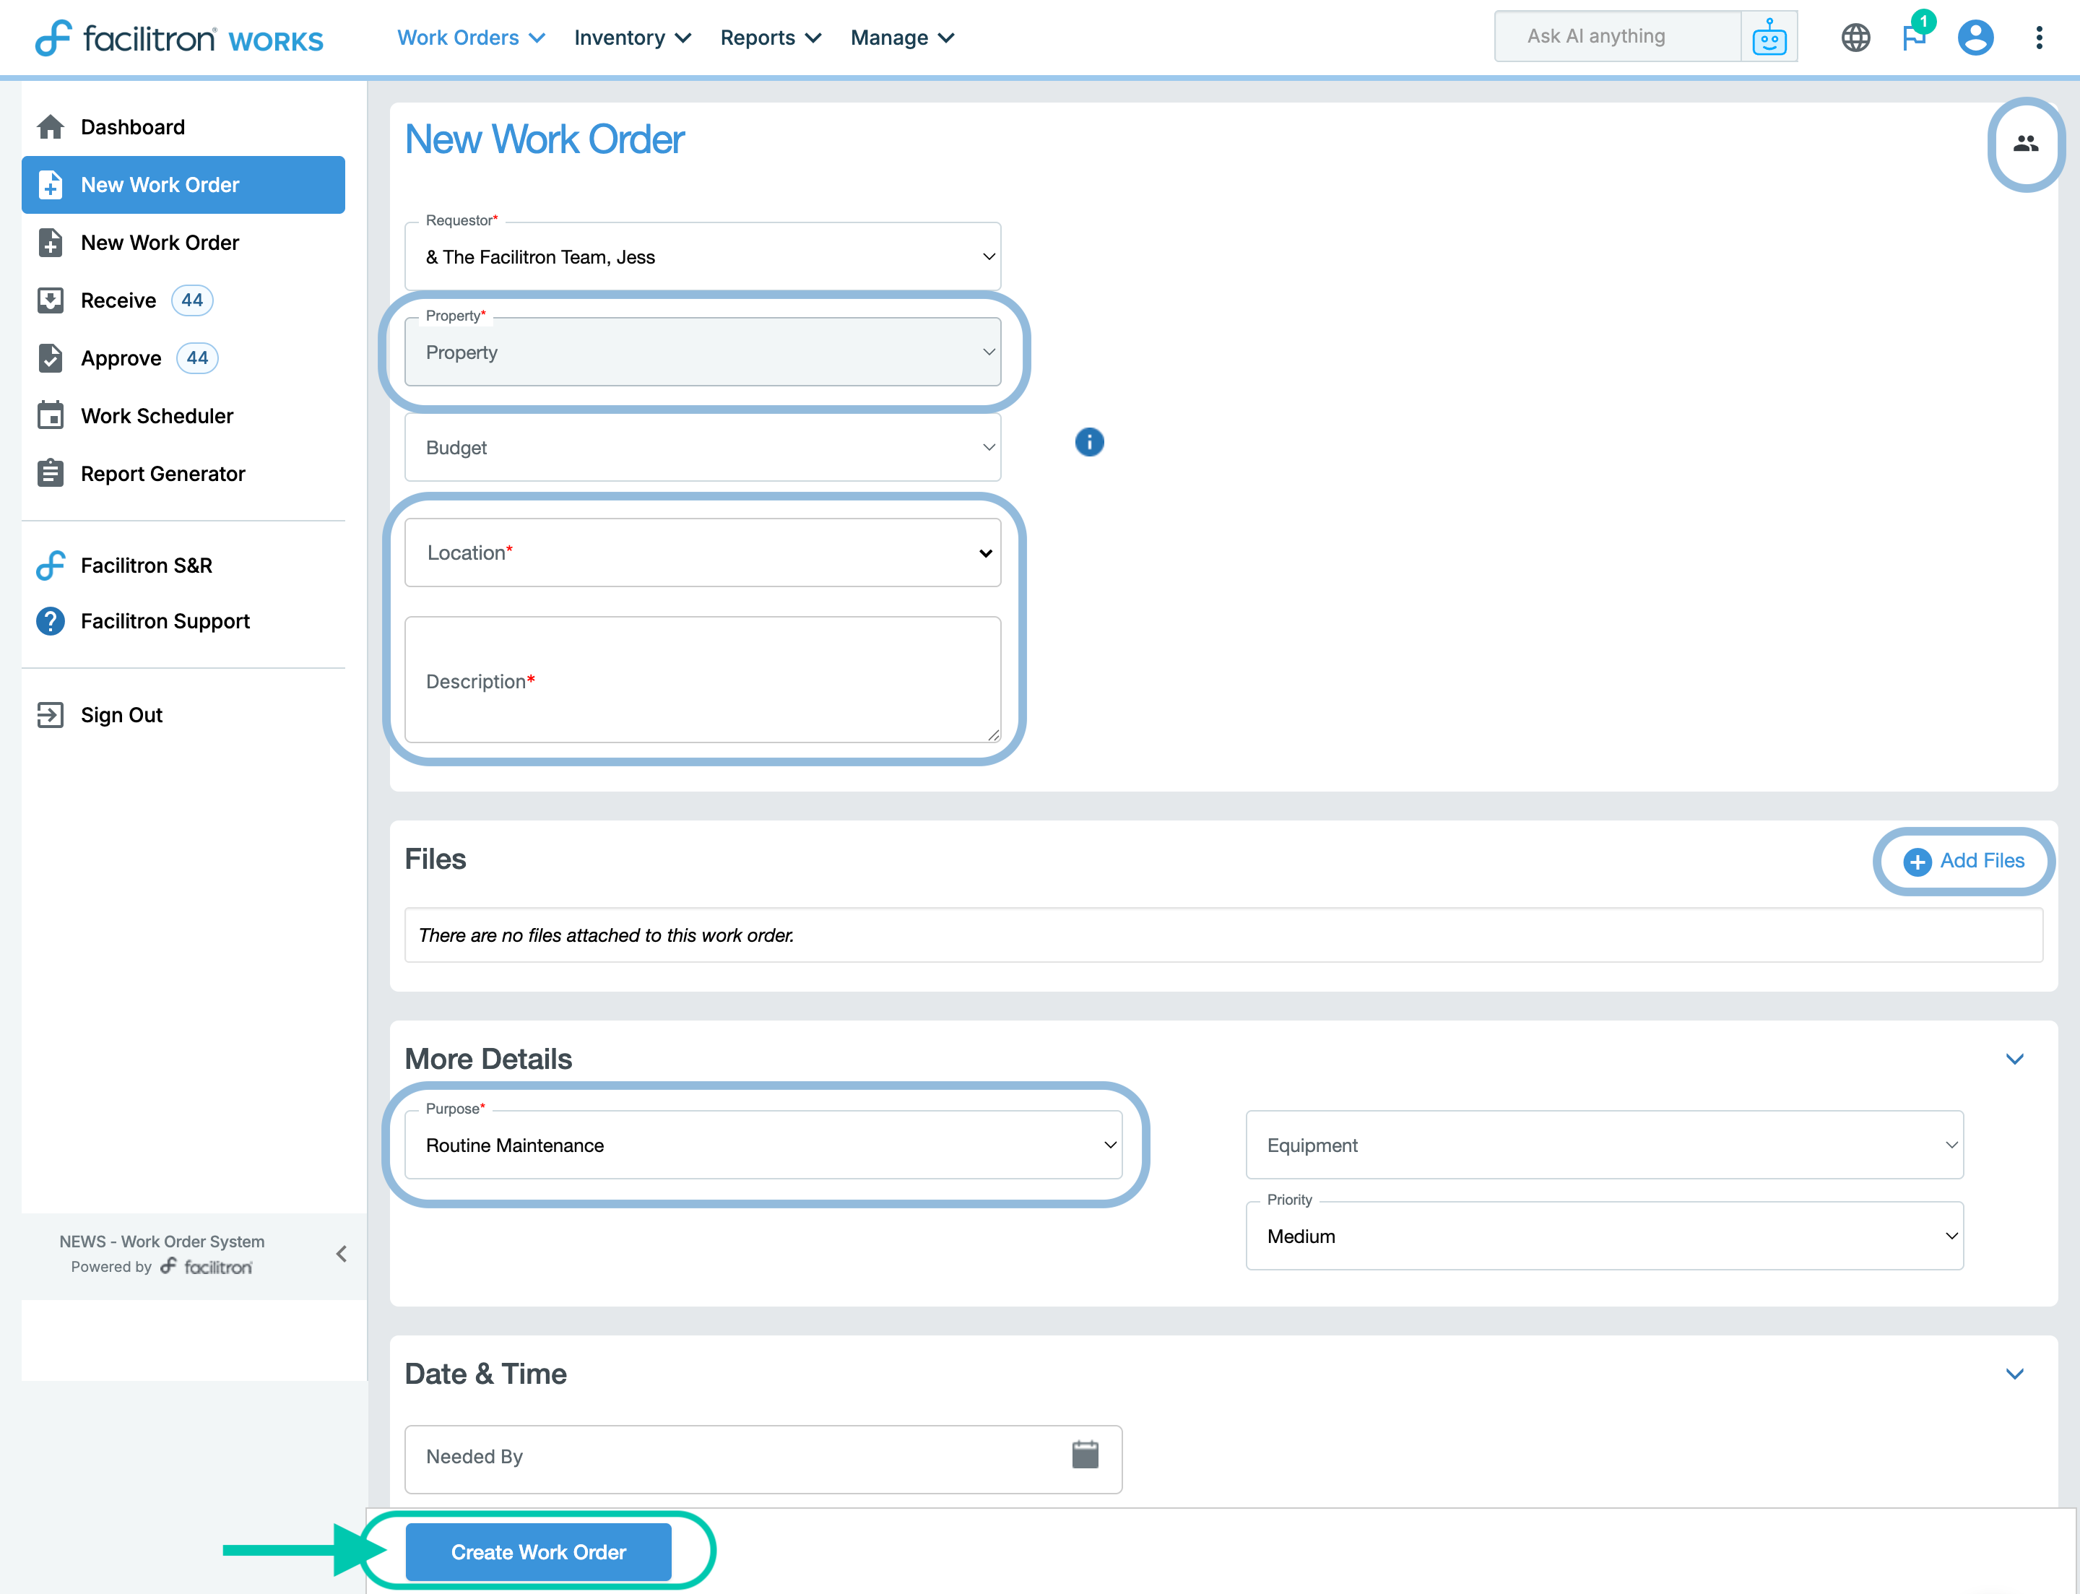The height and width of the screenshot is (1594, 2080).
Task: Click into the Description text area
Action: point(702,680)
